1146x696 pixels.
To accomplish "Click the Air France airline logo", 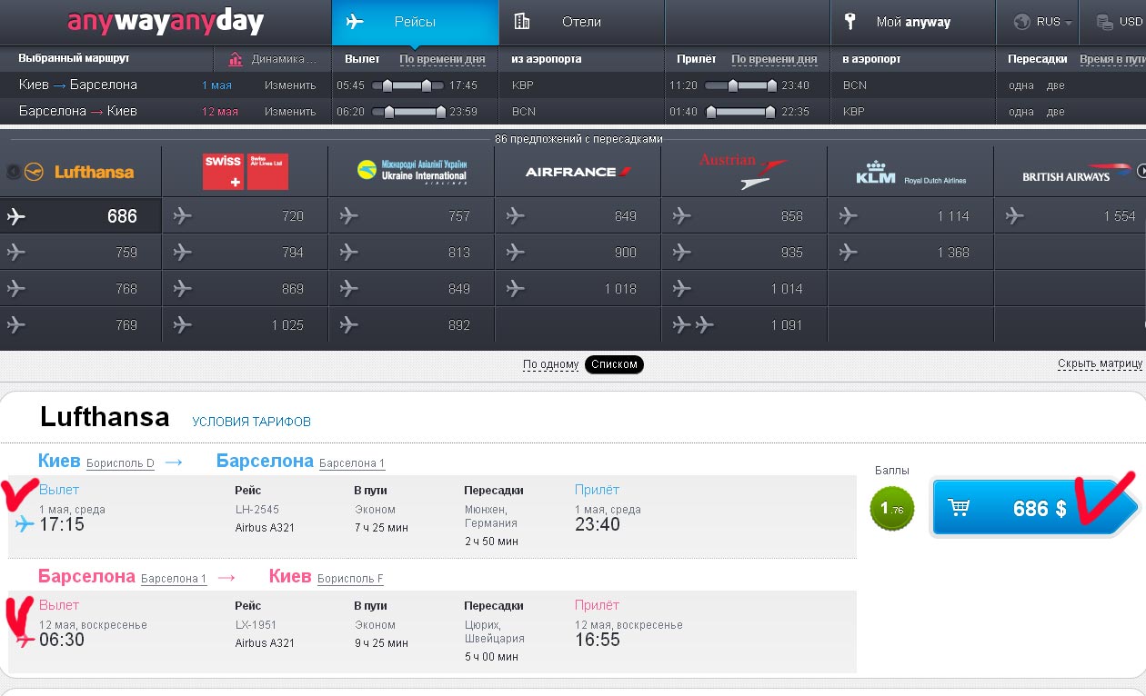I will point(578,172).
